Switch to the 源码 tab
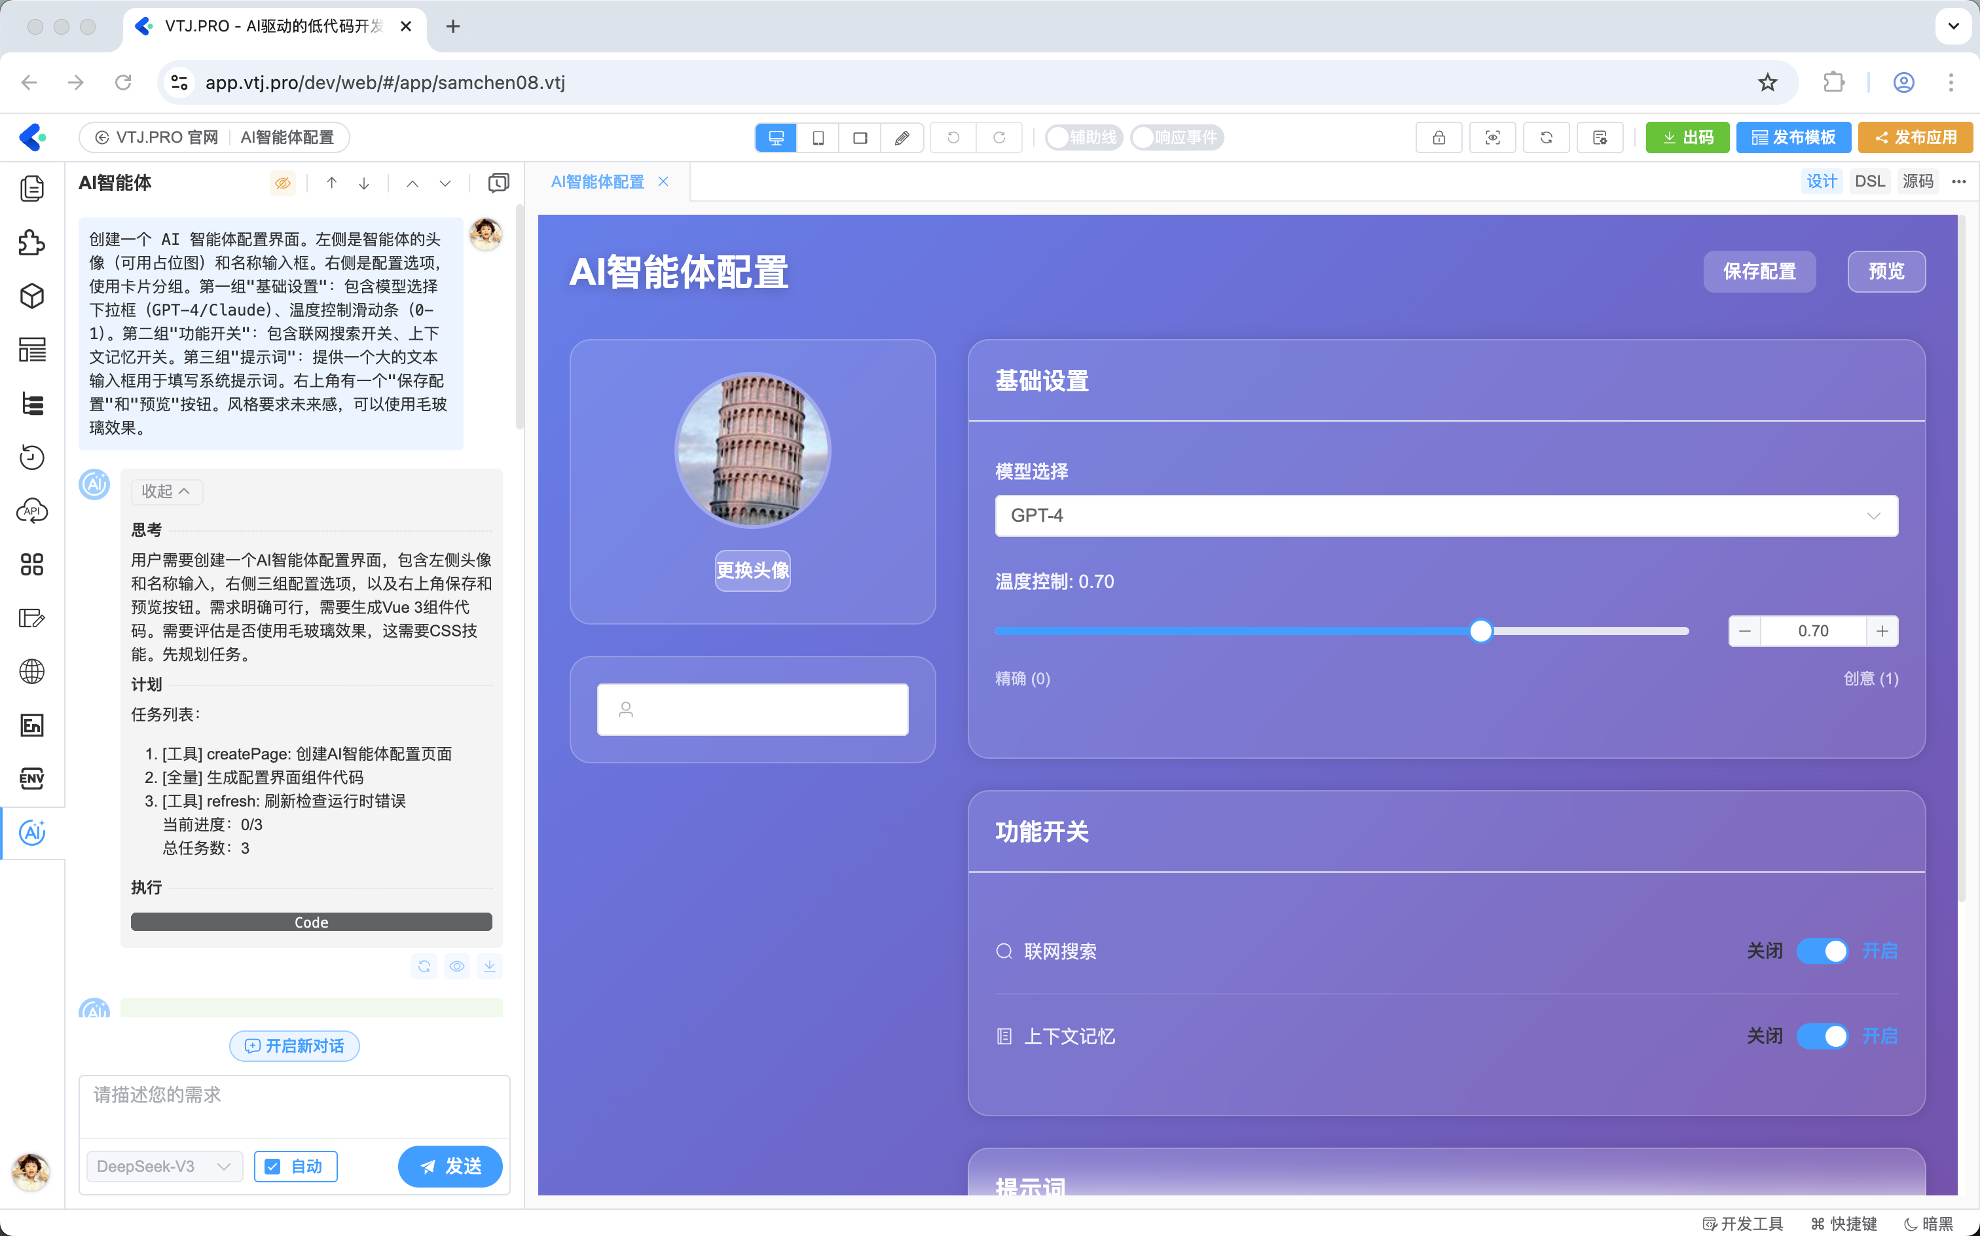1980x1236 pixels. (x=1917, y=181)
